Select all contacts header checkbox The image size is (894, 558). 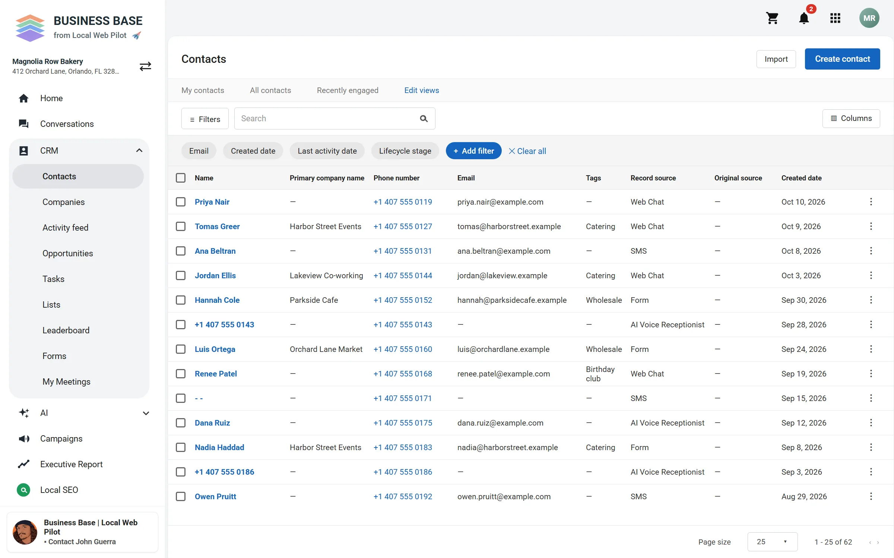(181, 178)
